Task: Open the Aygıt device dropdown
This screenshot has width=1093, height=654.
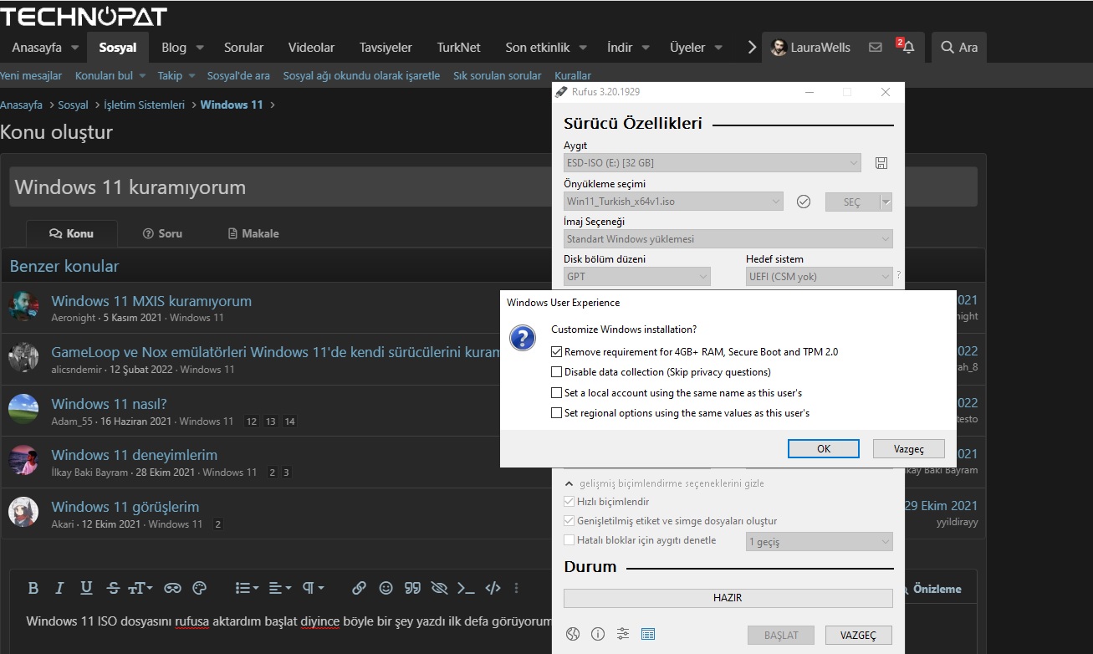Action: [x=712, y=163]
